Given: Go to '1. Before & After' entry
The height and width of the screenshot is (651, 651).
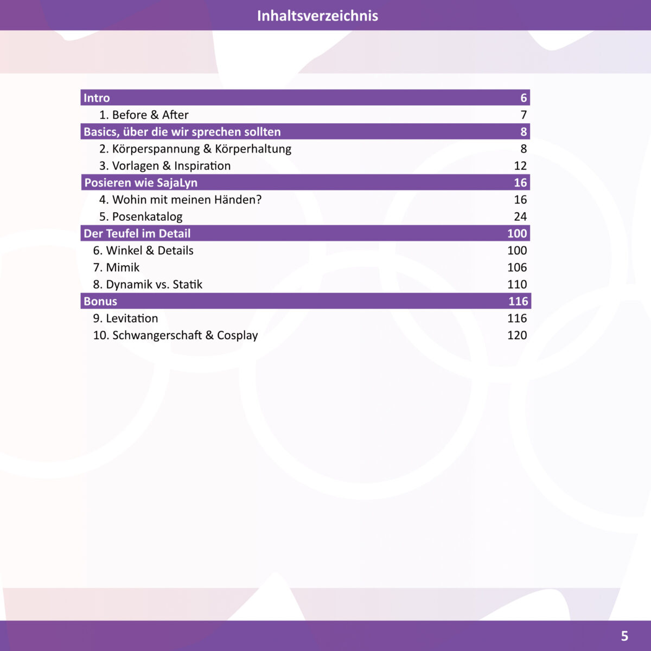Looking at the screenshot, I should click(144, 115).
